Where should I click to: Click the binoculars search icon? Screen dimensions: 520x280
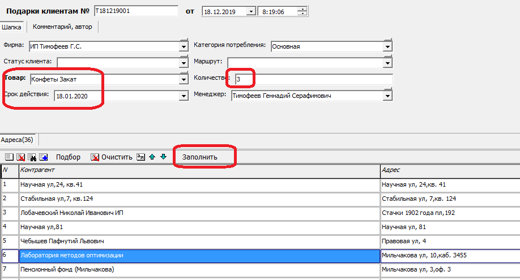point(32,157)
